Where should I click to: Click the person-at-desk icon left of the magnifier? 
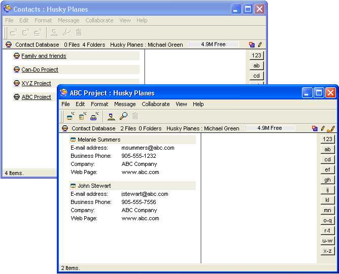(x=111, y=116)
